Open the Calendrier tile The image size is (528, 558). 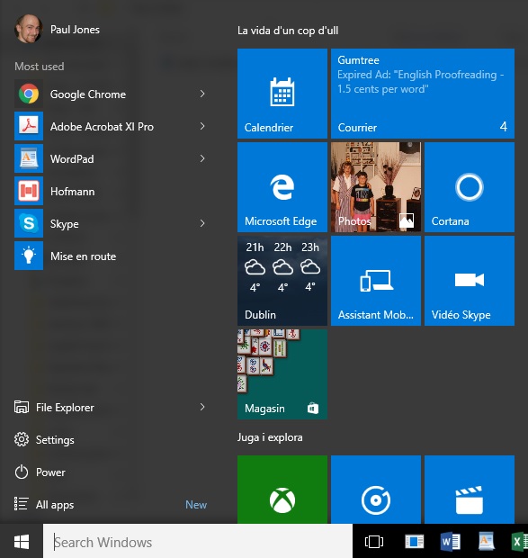tap(282, 94)
